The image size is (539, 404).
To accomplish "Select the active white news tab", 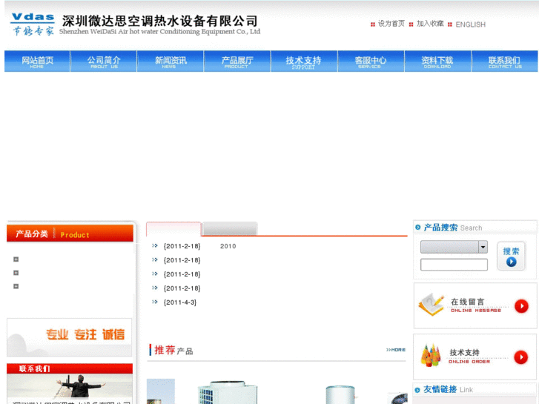I will click(x=173, y=229).
